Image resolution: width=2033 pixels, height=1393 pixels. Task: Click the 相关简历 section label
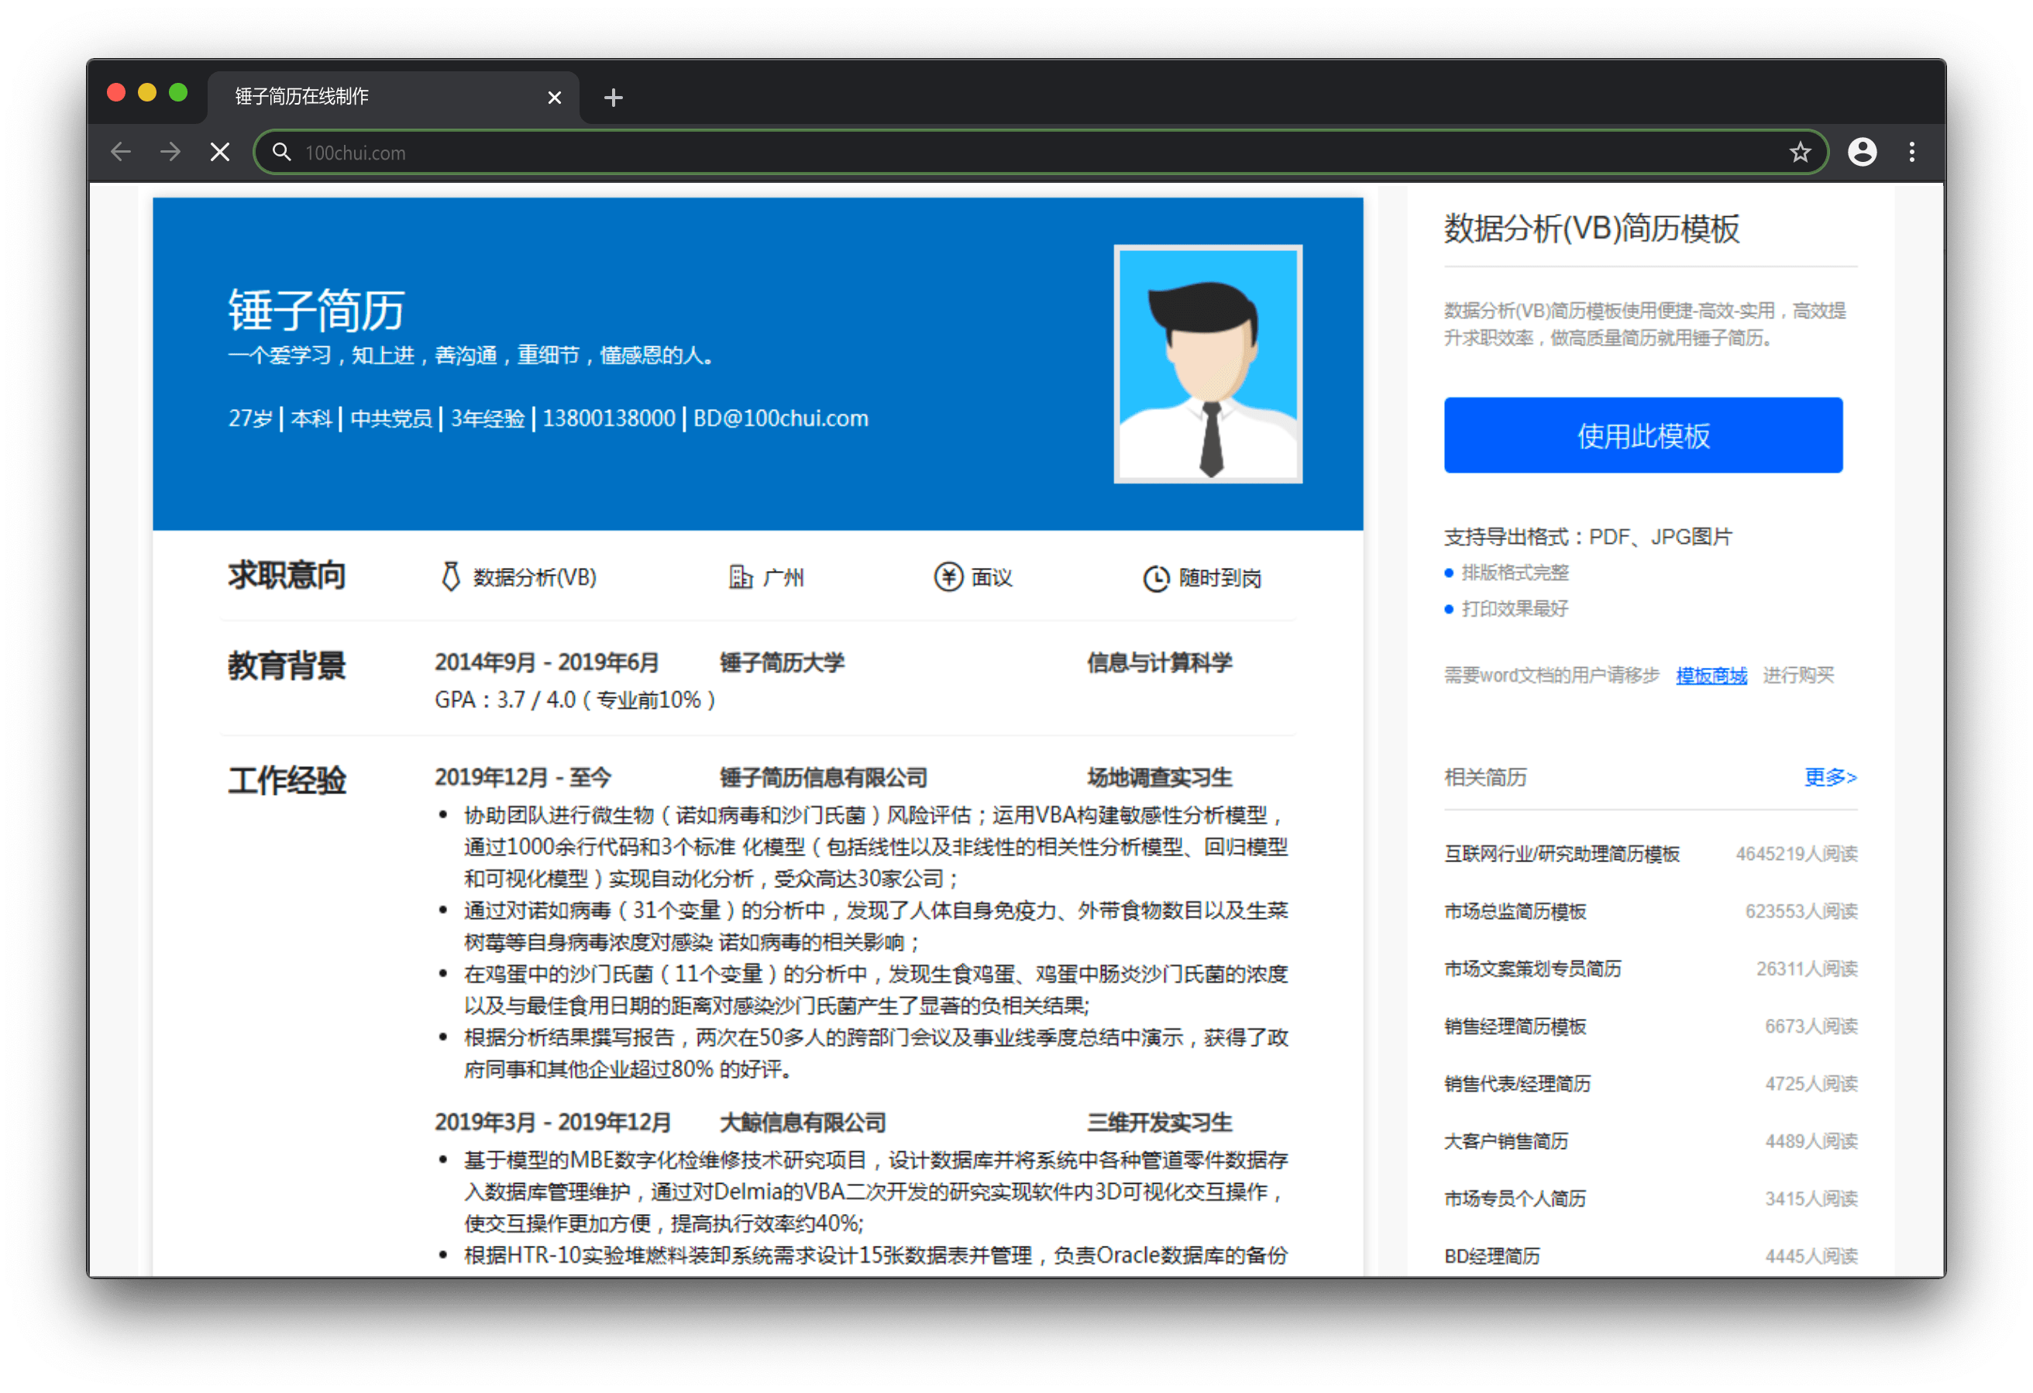[x=1484, y=777]
